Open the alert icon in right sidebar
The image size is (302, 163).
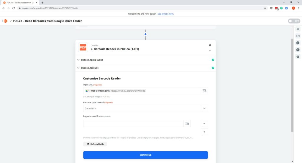point(298,43)
